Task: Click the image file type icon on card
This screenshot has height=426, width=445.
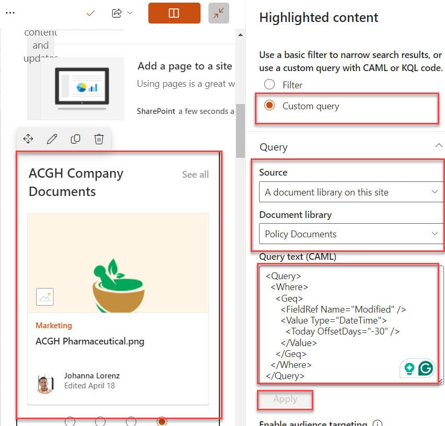Action: click(45, 297)
